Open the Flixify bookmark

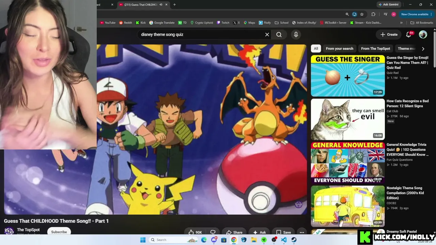265,23
